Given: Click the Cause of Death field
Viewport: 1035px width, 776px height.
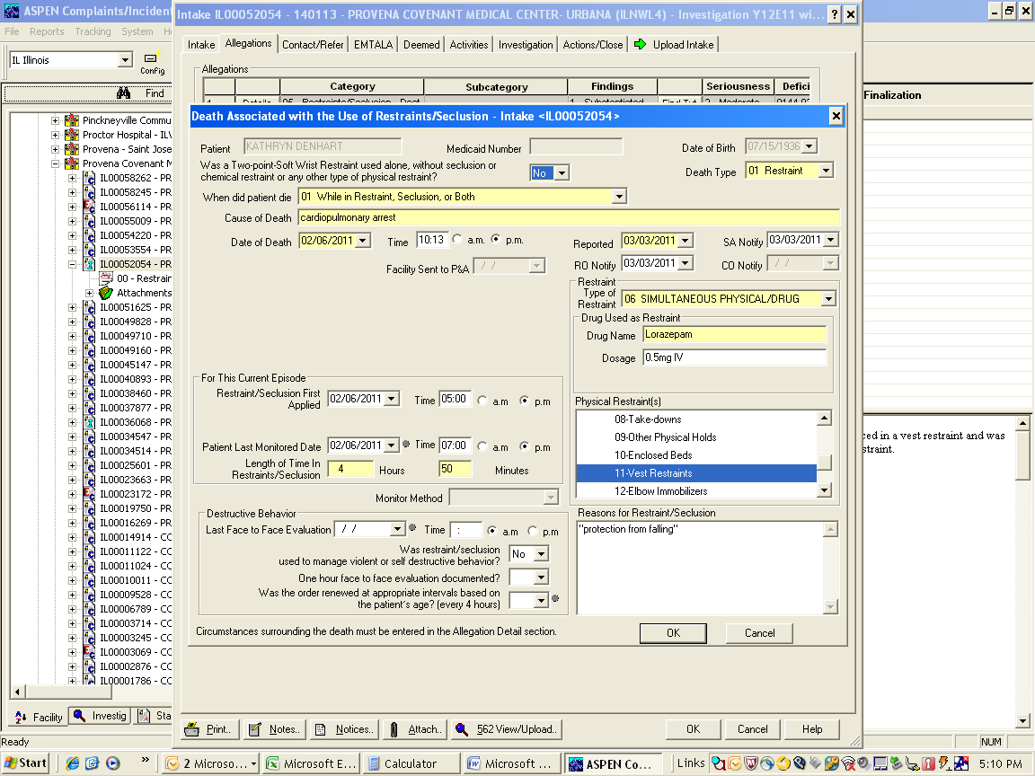Looking at the screenshot, I should click(568, 217).
